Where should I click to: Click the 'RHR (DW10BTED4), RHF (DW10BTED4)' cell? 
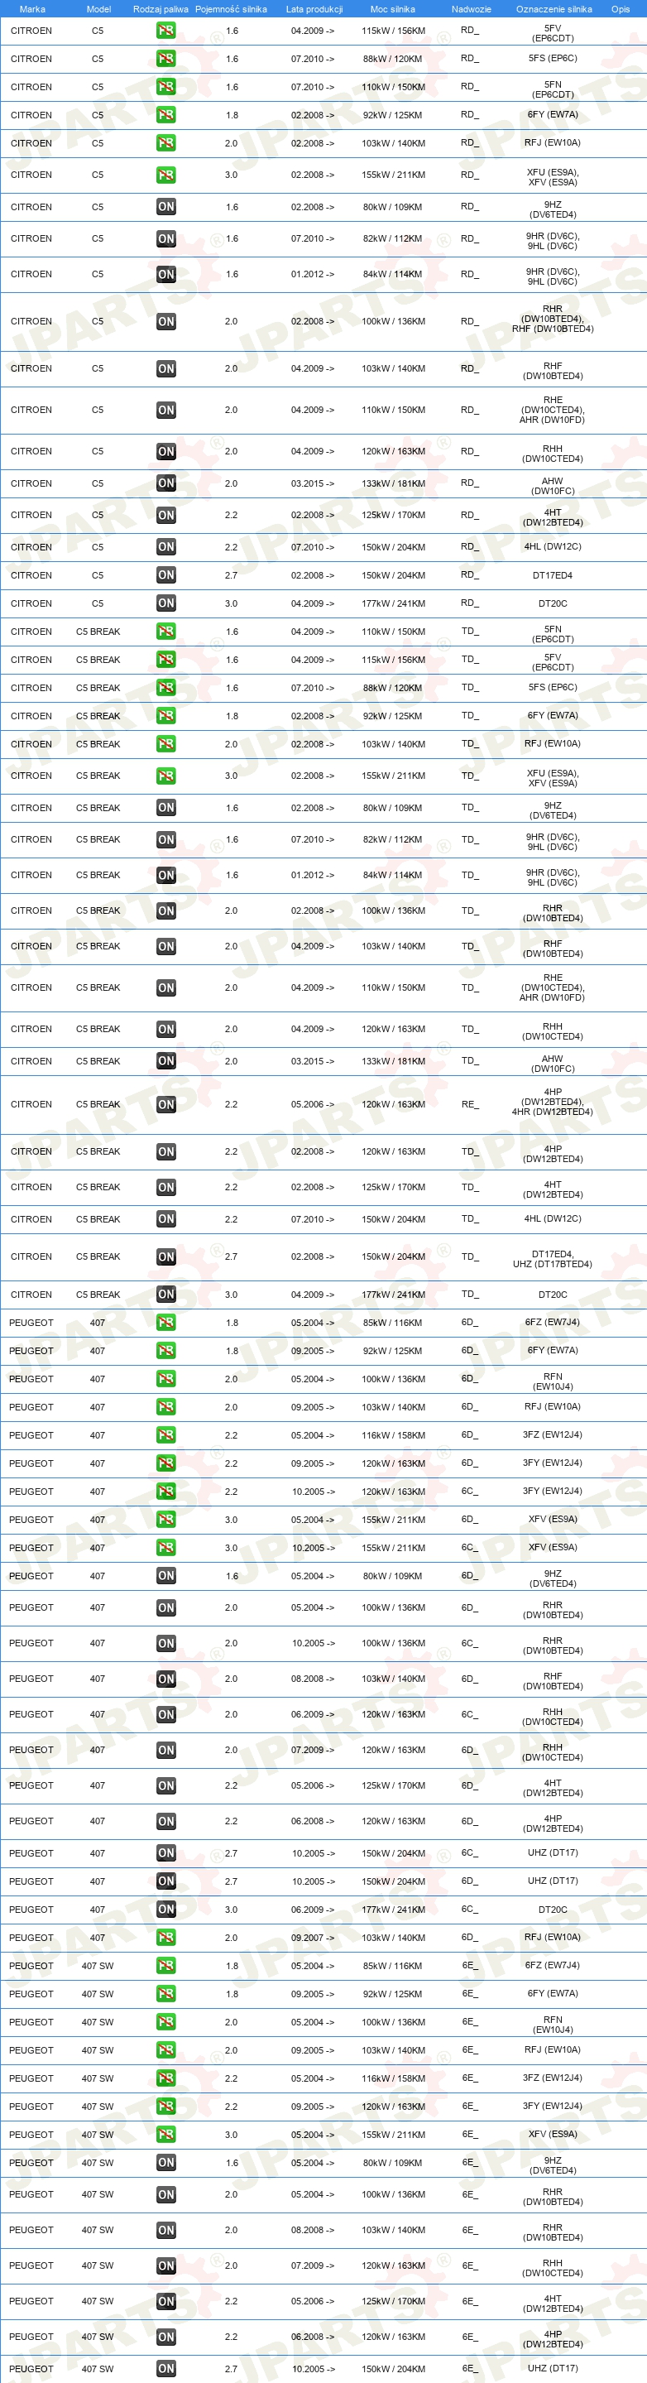click(553, 319)
